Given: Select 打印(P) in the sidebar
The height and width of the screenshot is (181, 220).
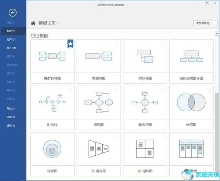Looking at the screenshot, I should (13, 73).
